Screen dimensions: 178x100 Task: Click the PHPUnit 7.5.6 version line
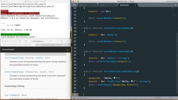[x=30, y=18]
